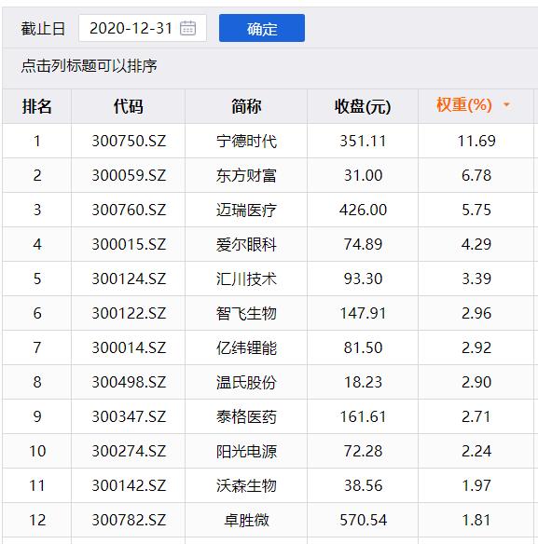Click weight value 3.39

coord(476,279)
